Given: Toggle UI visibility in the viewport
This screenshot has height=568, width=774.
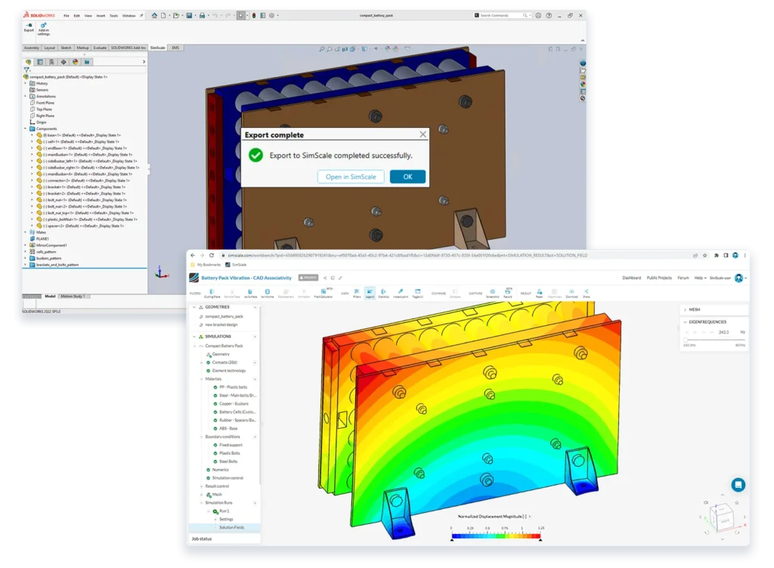Looking at the screenshot, I should point(417,290).
